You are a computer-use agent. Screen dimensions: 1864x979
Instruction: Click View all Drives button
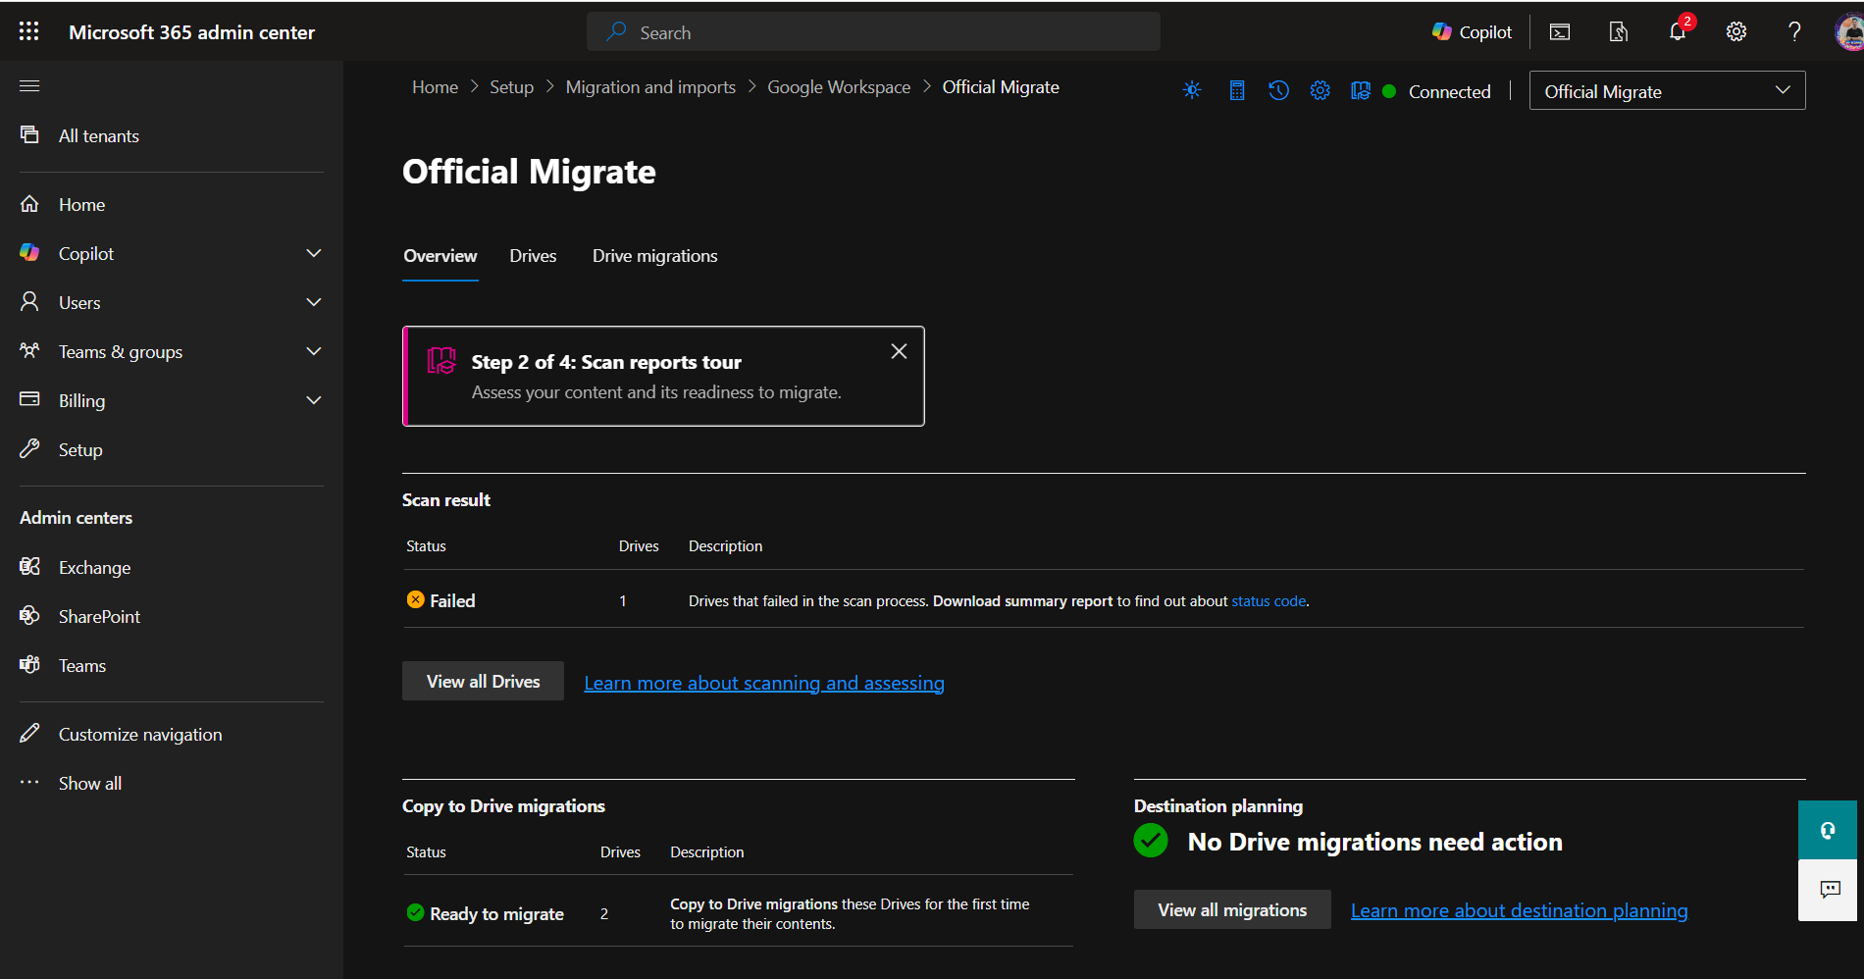pos(483,681)
